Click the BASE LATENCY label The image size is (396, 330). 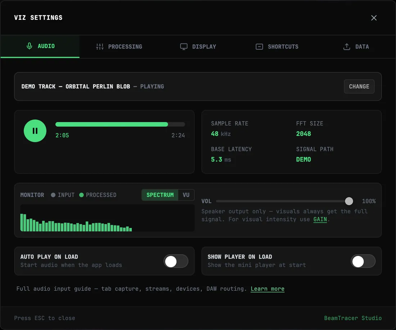231,149
